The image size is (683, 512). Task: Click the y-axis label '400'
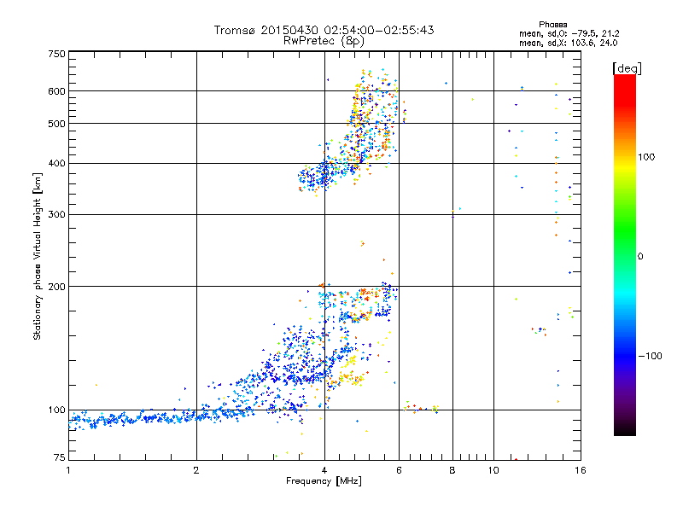pos(56,164)
